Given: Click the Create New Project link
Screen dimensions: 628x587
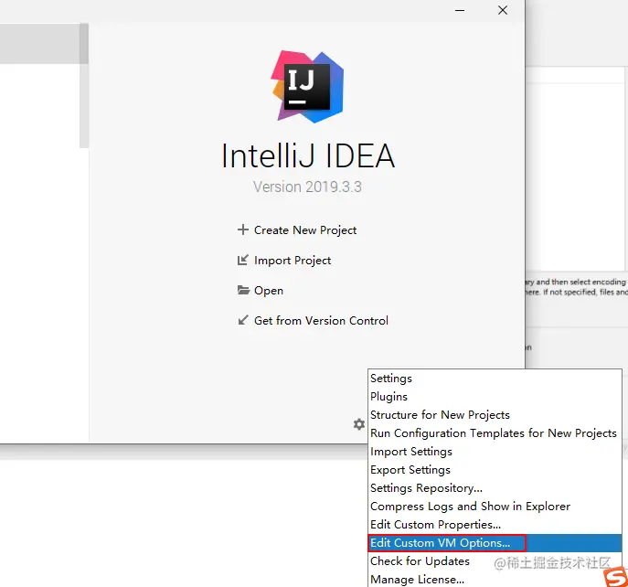Looking at the screenshot, I should pos(305,230).
